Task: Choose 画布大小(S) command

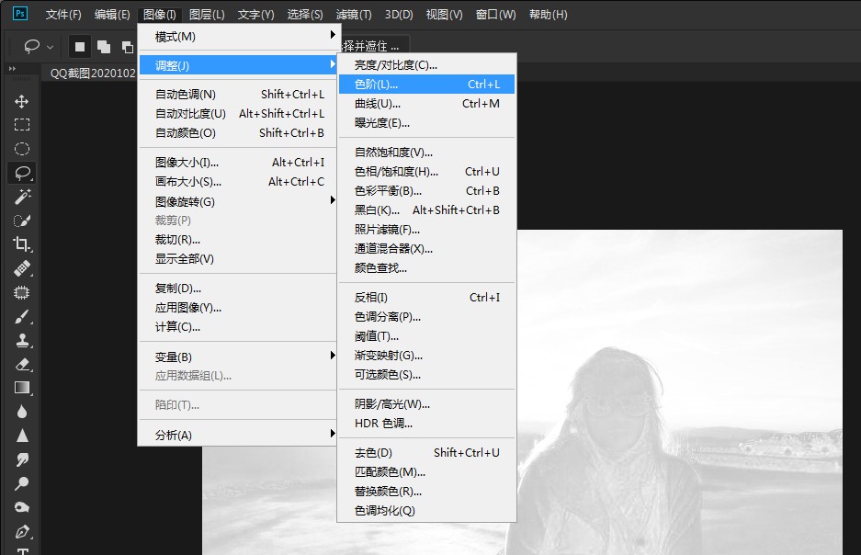Action: [238, 181]
